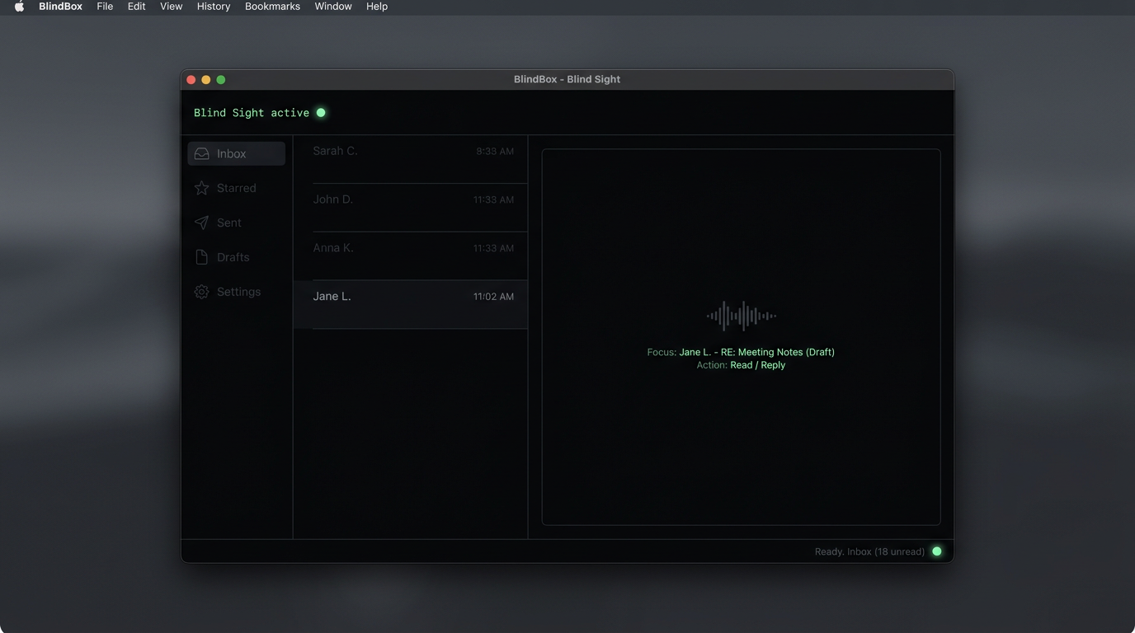Switch focus to the Starred sidebar entry
Image resolution: width=1135 pixels, height=633 pixels.
click(x=236, y=188)
